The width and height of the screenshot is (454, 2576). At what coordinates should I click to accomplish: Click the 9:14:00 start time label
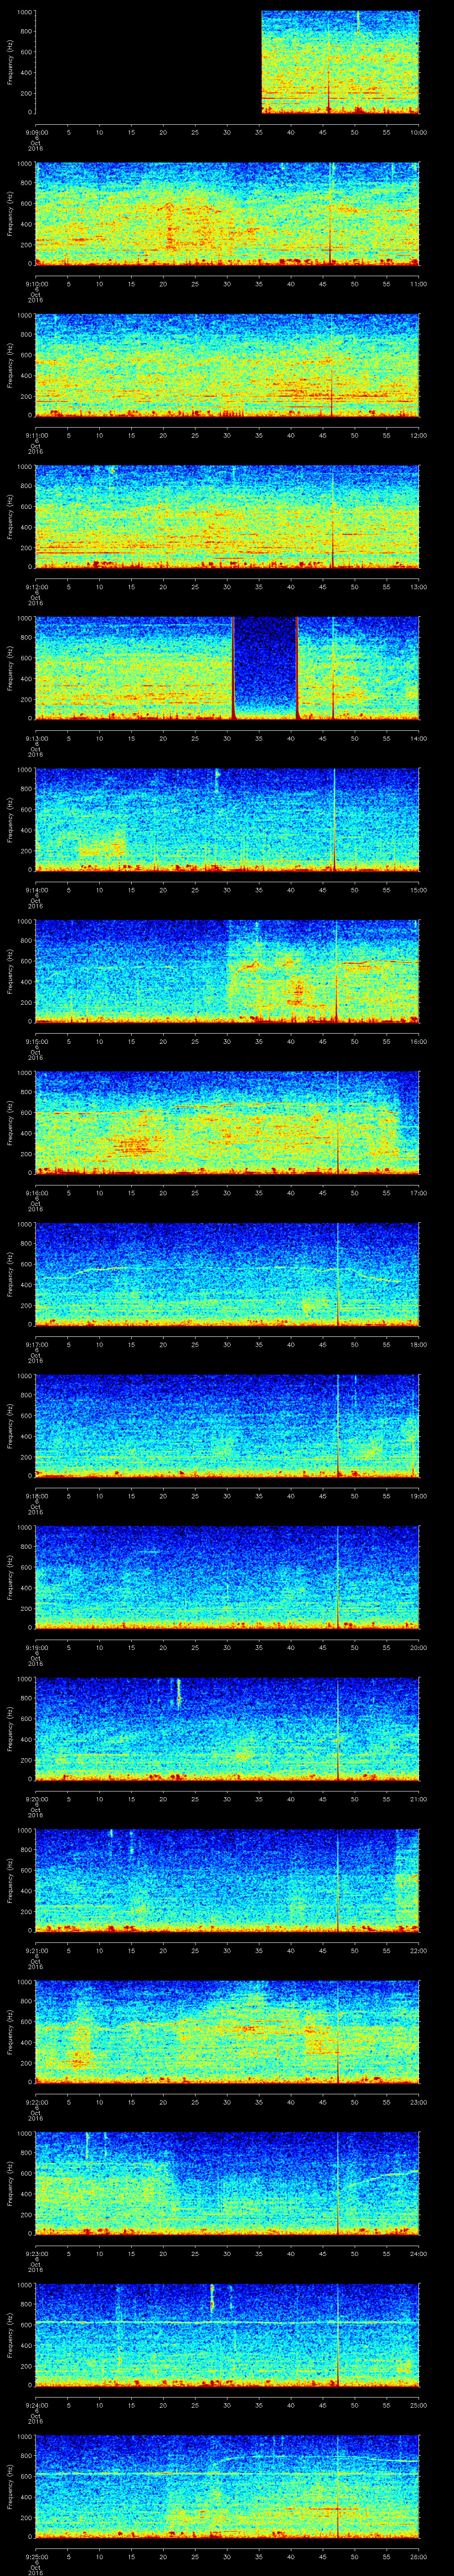(x=36, y=890)
